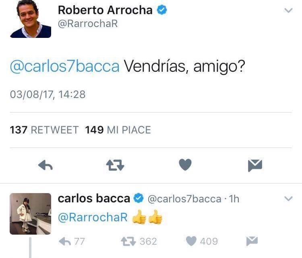Open options chevron on carlos bacca's reply

point(288,199)
